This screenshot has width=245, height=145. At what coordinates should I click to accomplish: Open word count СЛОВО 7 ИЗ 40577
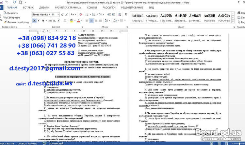point(27,143)
